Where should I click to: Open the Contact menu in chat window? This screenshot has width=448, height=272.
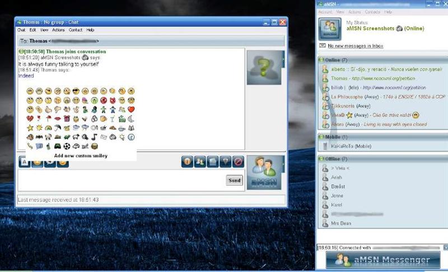(76, 30)
